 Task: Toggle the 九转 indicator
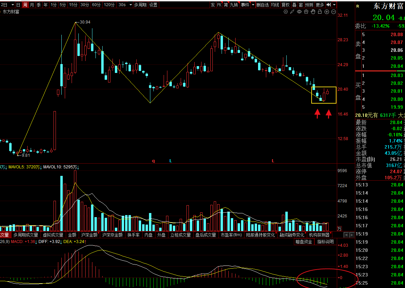tap(234, 5)
